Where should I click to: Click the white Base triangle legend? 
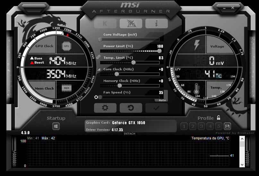tap(32, 58)
